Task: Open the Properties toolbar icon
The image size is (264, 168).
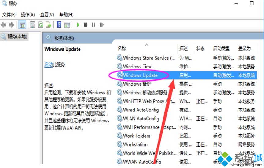Action: (32, 25)
